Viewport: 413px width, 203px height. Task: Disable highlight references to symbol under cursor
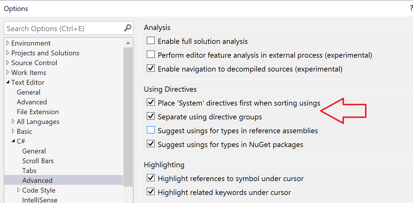[x=150, y=178]
